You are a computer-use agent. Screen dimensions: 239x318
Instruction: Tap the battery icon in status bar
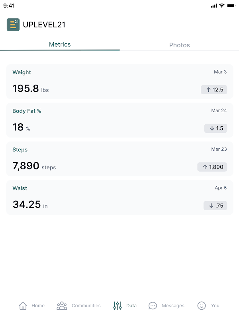click(x=231, y=6)
